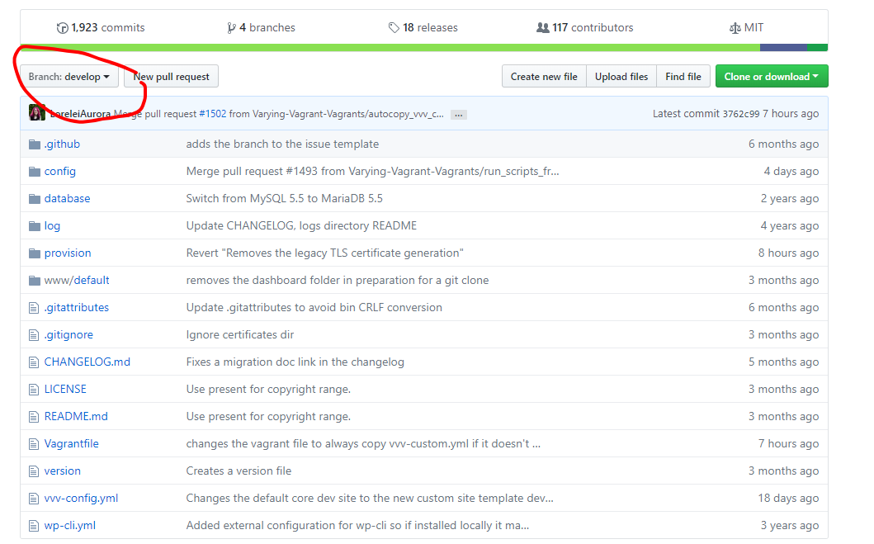Click file icon next to wp-cli.yml
The image size is (874, 544).
34,526
